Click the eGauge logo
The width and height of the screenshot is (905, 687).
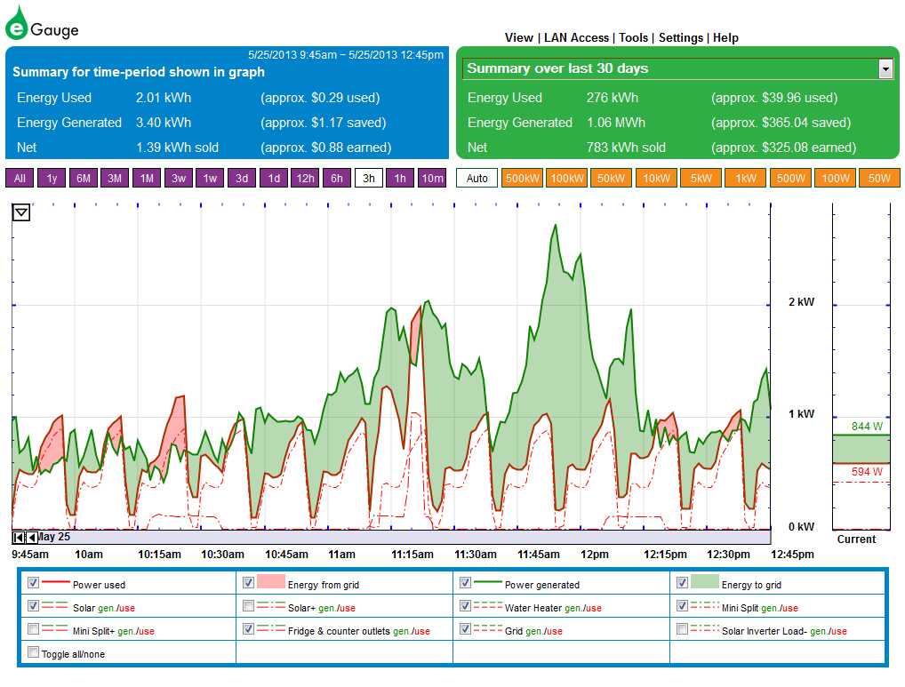(x=42, y=24)
